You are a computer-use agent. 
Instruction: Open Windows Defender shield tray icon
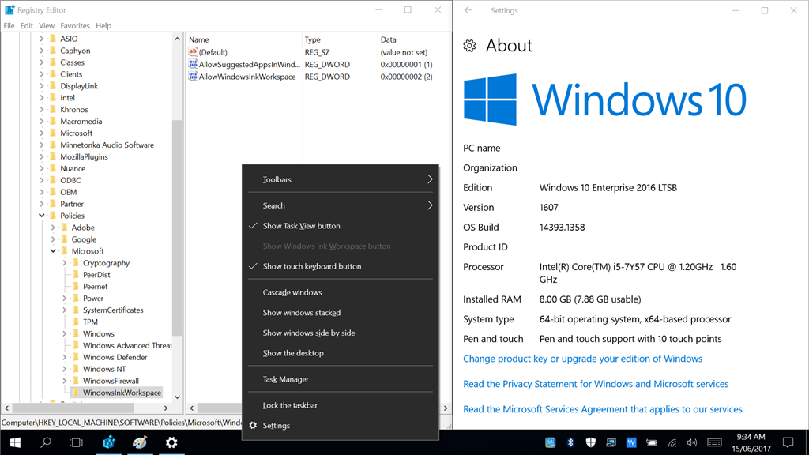point(591,442)
